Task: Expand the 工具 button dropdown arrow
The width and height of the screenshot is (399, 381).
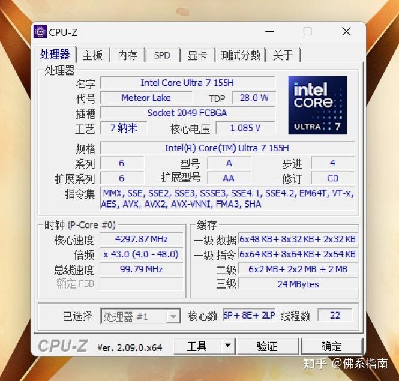Action: pos(228,346)
